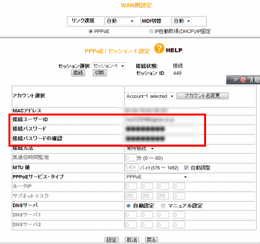Expand the セッション選択 dropdown
This screenshot has width=260, height=244.
[x=109, y=66]
